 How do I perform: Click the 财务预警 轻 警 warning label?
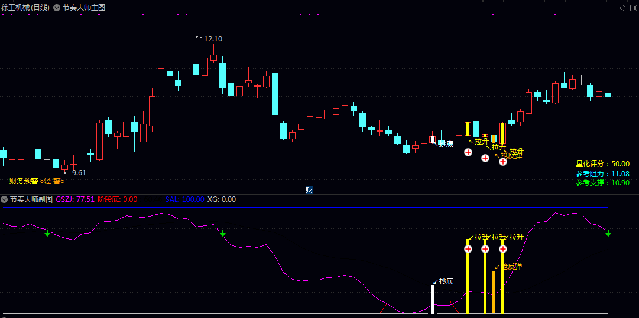37,181
